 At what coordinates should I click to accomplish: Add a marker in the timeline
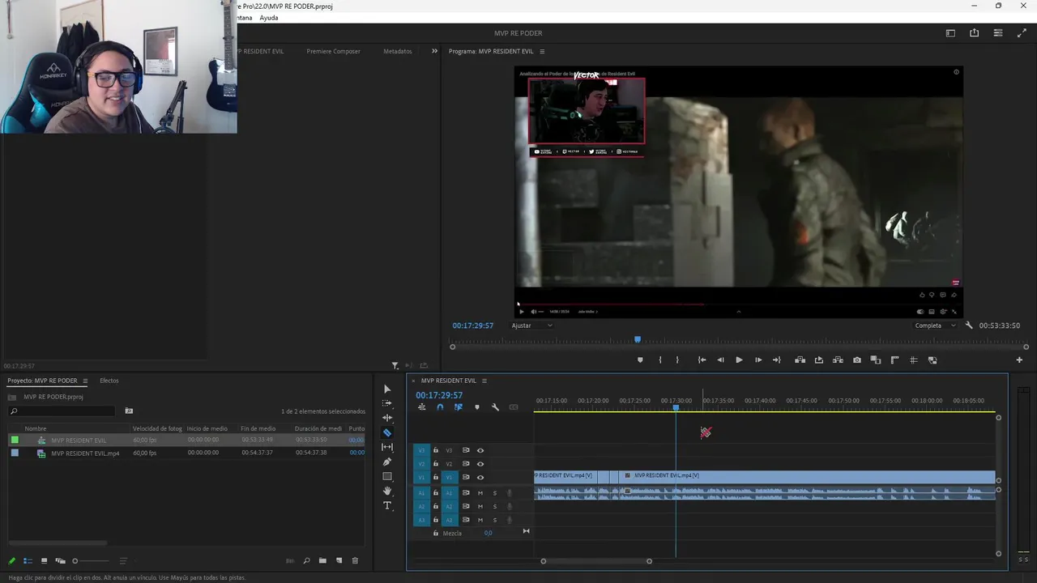[x=476, y=407]
